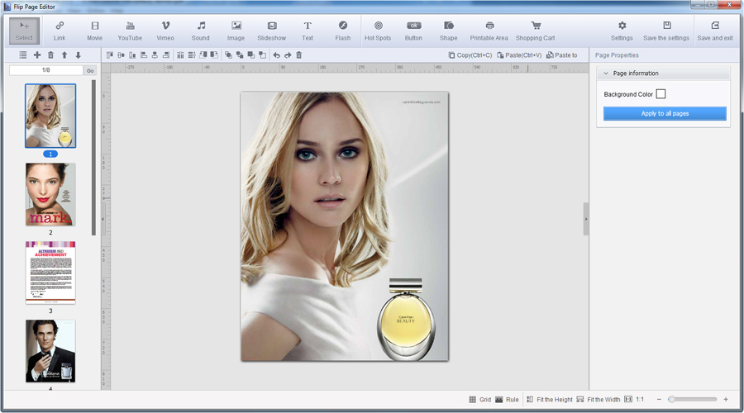Toggle the Grid display
The width and height of the screenshot is (744, 413).
click(x=479, y=400)
